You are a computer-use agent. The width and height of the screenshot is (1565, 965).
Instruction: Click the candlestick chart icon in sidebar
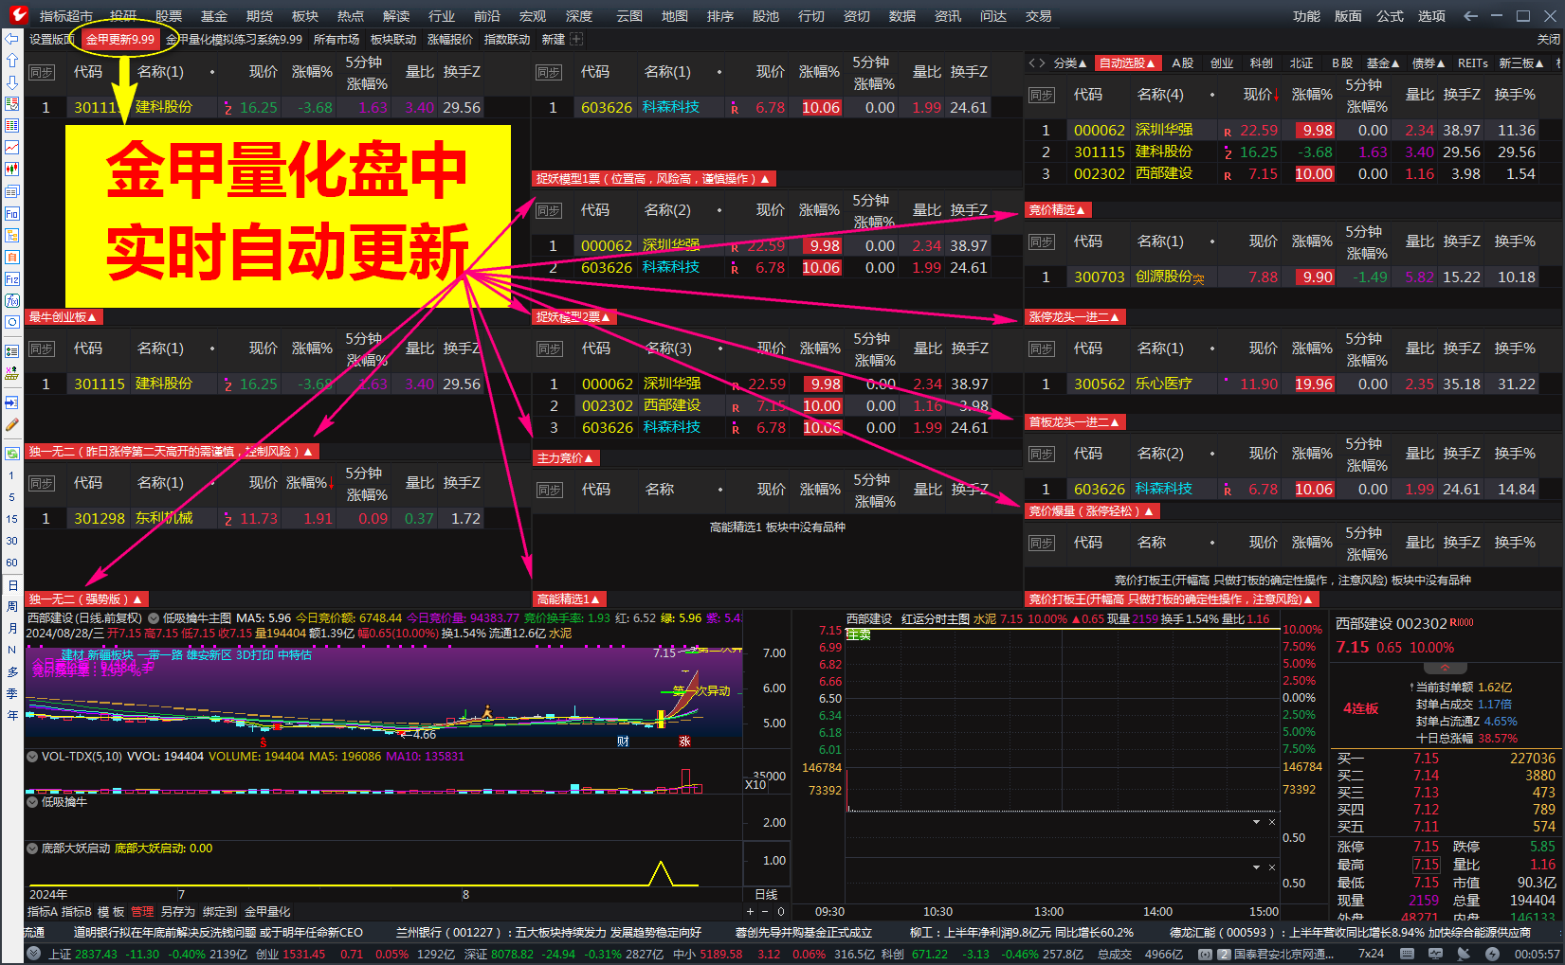coord(10,169)
